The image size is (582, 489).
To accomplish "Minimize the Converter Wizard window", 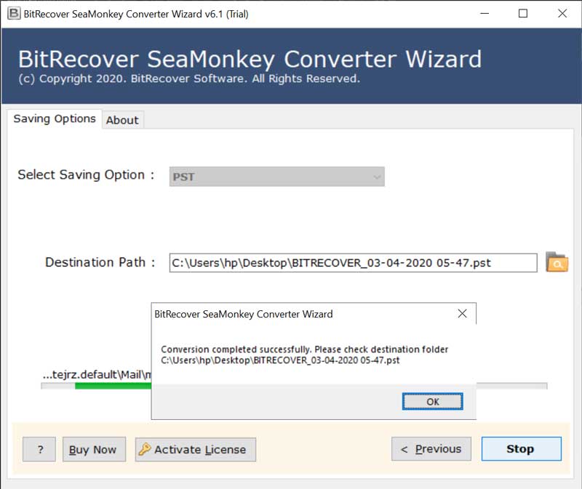I will point(485,14).
